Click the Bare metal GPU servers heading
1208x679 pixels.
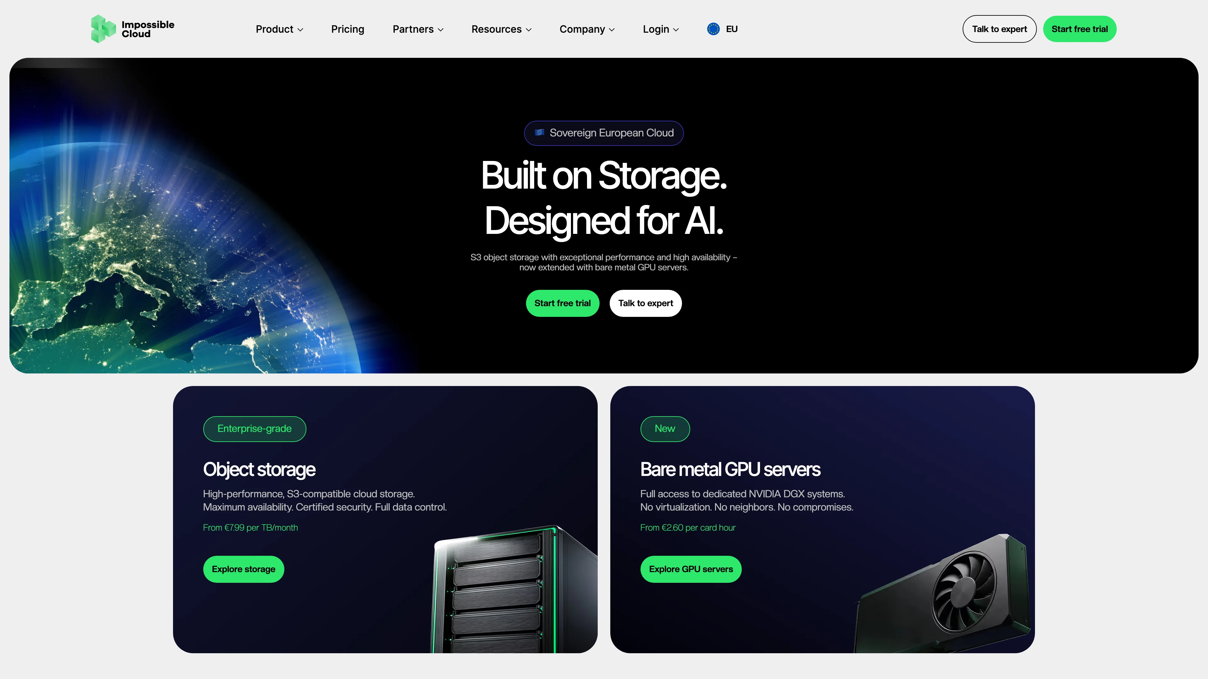[730, 469]
